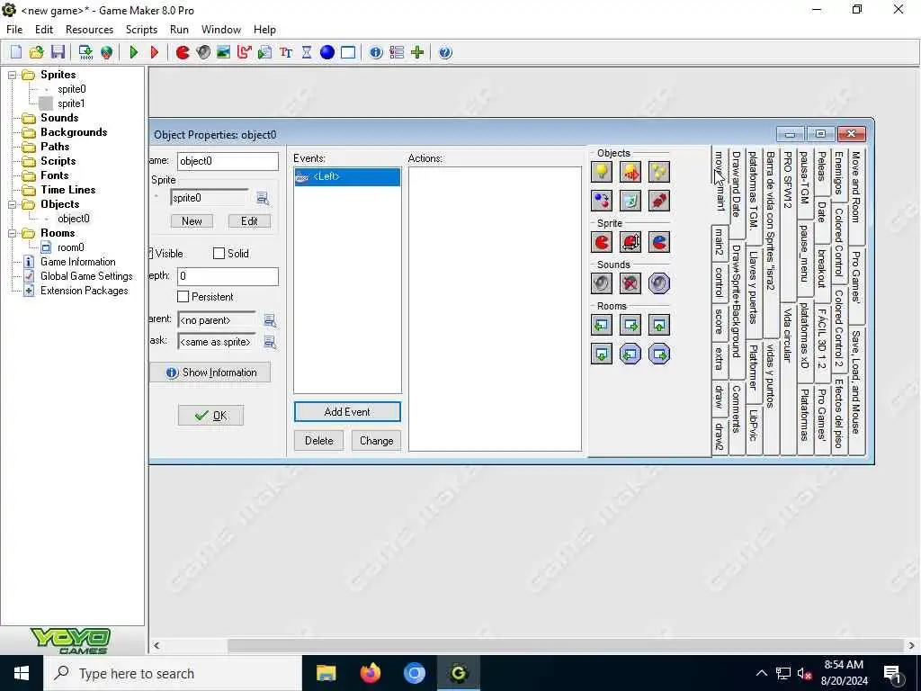Create a background with landscape icon

point(223,52)
